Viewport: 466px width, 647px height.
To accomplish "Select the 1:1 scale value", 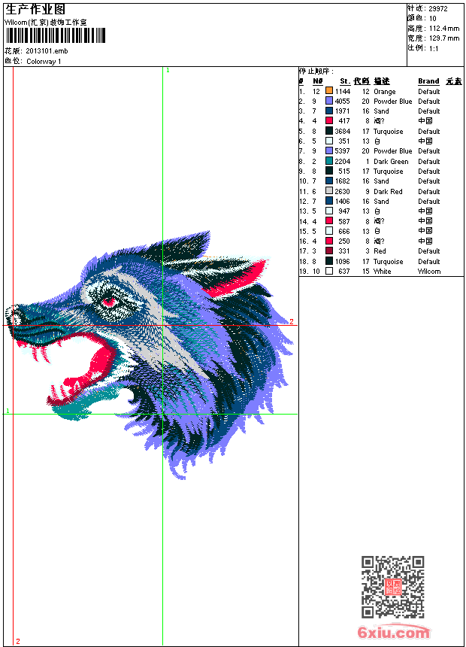I will tap(434, 49).
